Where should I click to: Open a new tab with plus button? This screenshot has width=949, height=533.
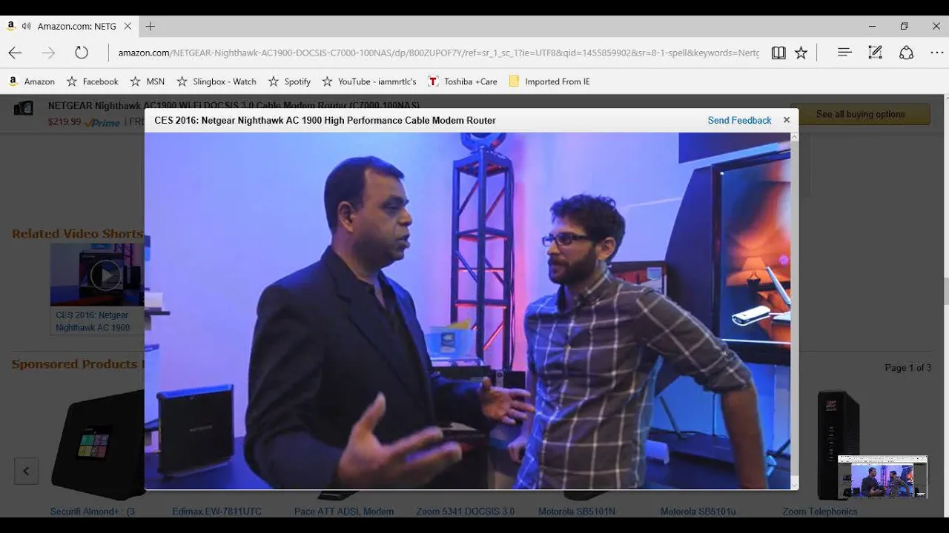(151, 26)
